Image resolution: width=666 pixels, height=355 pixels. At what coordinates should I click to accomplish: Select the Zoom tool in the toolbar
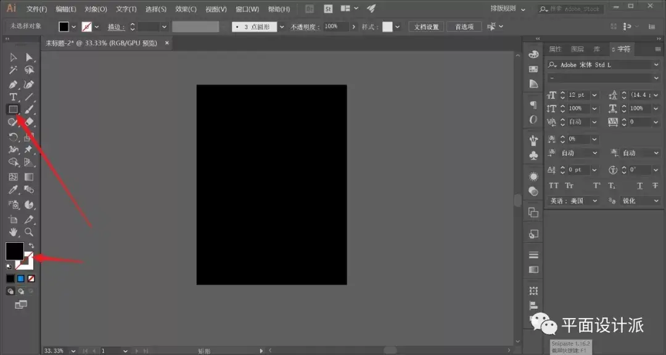(x=29, y=232)
